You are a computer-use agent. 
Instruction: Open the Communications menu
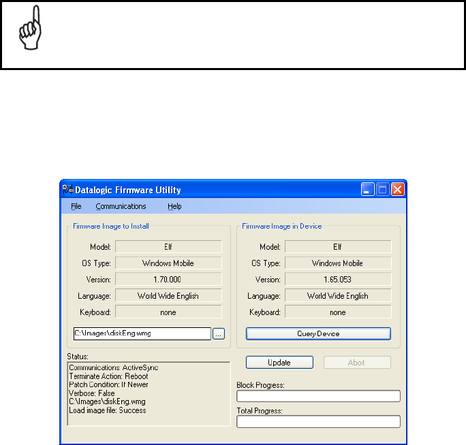point(121,206)
